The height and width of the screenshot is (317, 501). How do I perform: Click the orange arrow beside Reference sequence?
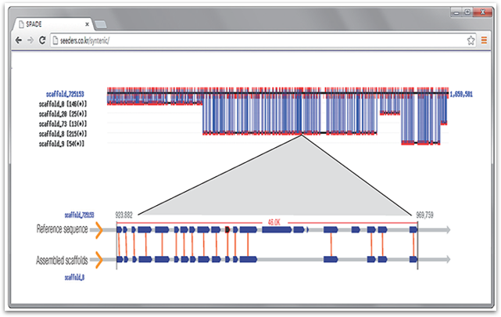pyautogui.click(x=99, y=229)
